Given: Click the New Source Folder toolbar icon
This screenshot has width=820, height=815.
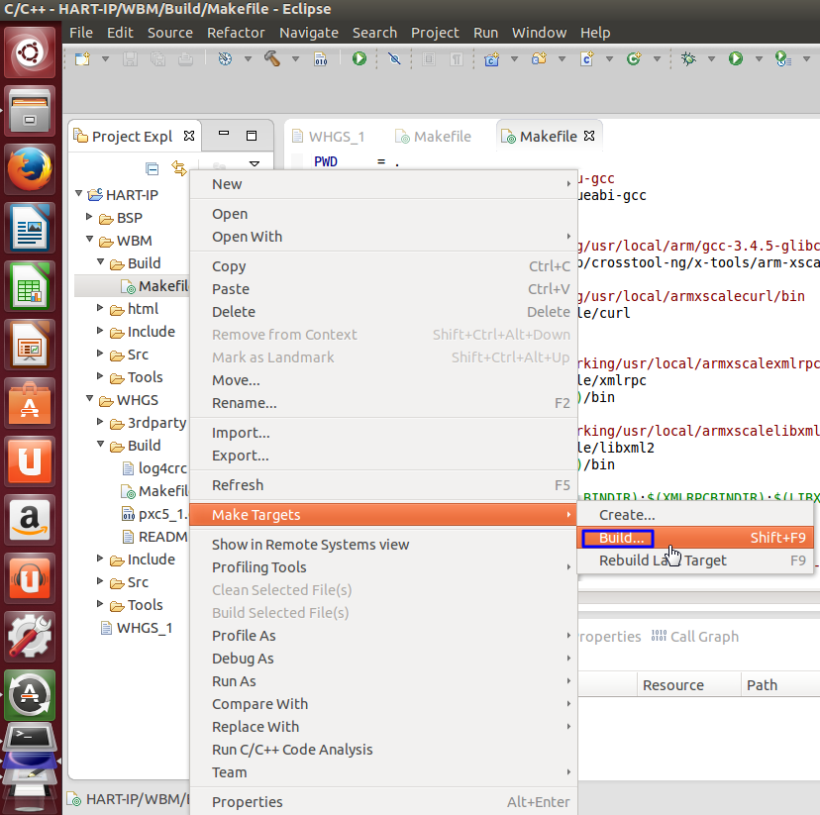Looking at the screenshot, I should click(x=539, y=58).
